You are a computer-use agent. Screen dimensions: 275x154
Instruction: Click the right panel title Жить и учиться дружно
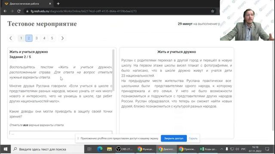coord(177,52)
